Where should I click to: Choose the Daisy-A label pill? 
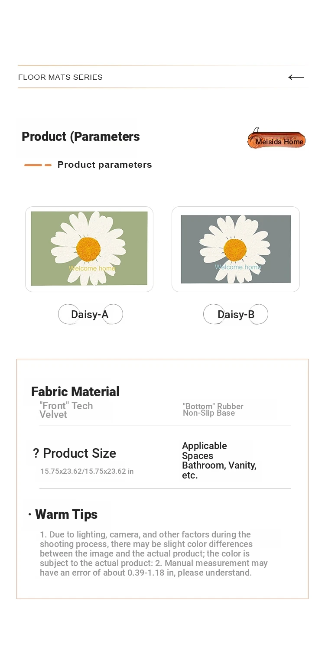point(90,314)
